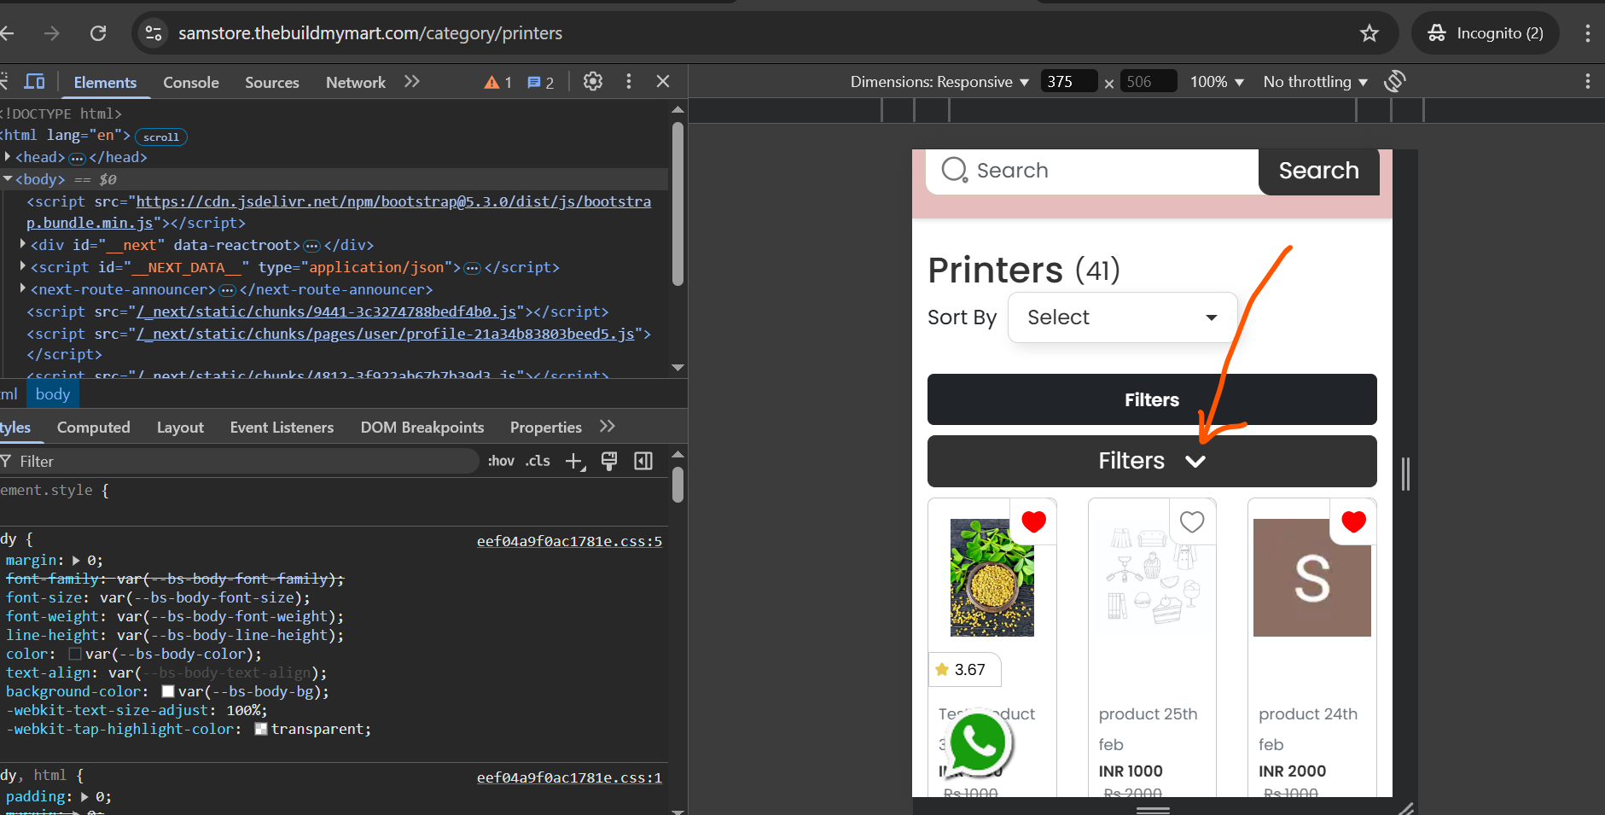Open the Dimensions Responsive dropdown
Image resolution: width=1605 pixels, height=815 pixels.
(x=939, y=82)
